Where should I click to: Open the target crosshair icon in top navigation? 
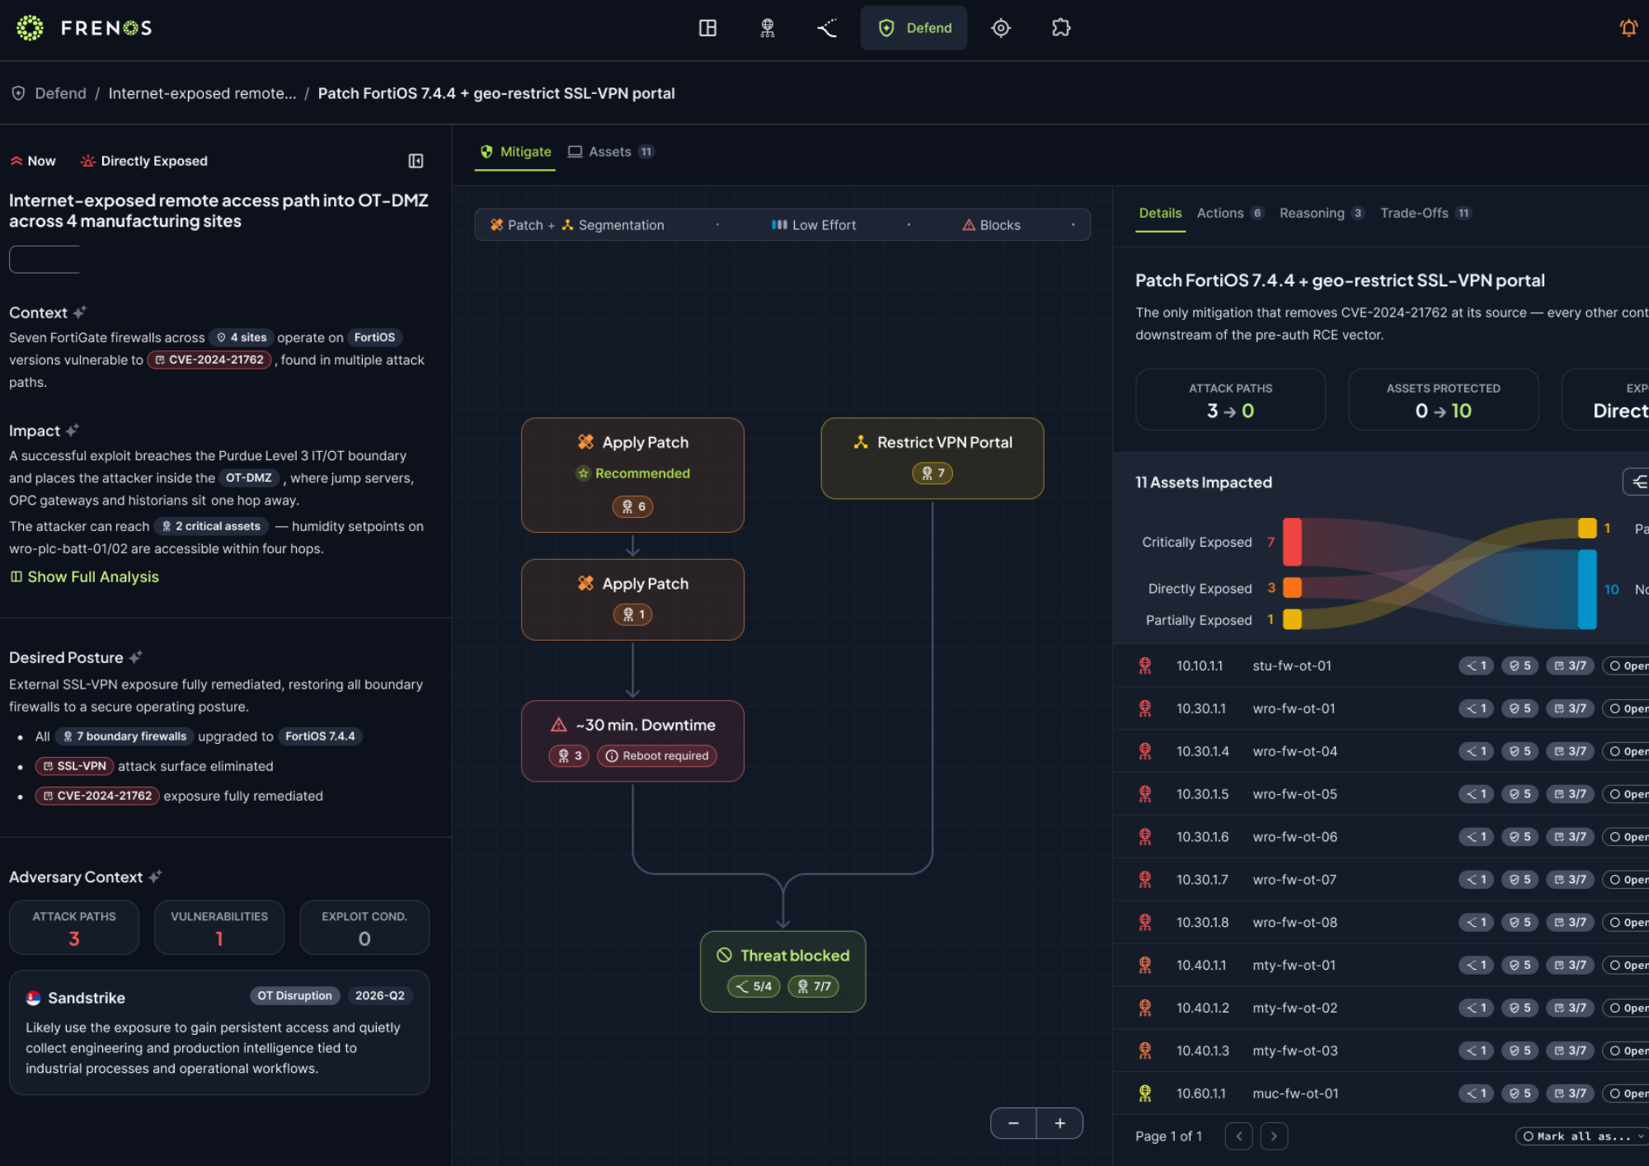point(1001,28)
